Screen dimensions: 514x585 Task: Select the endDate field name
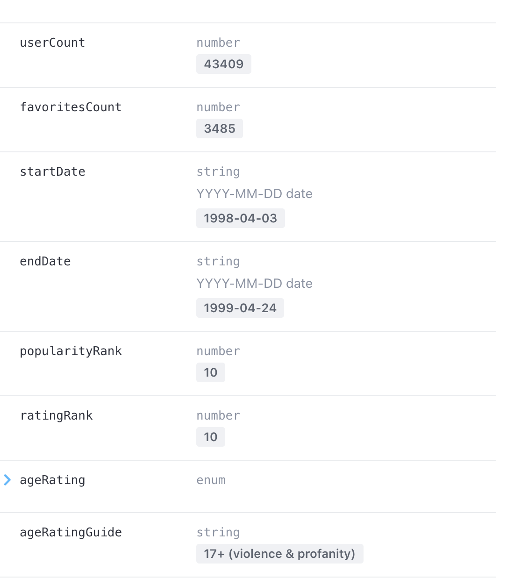(45, 261)
